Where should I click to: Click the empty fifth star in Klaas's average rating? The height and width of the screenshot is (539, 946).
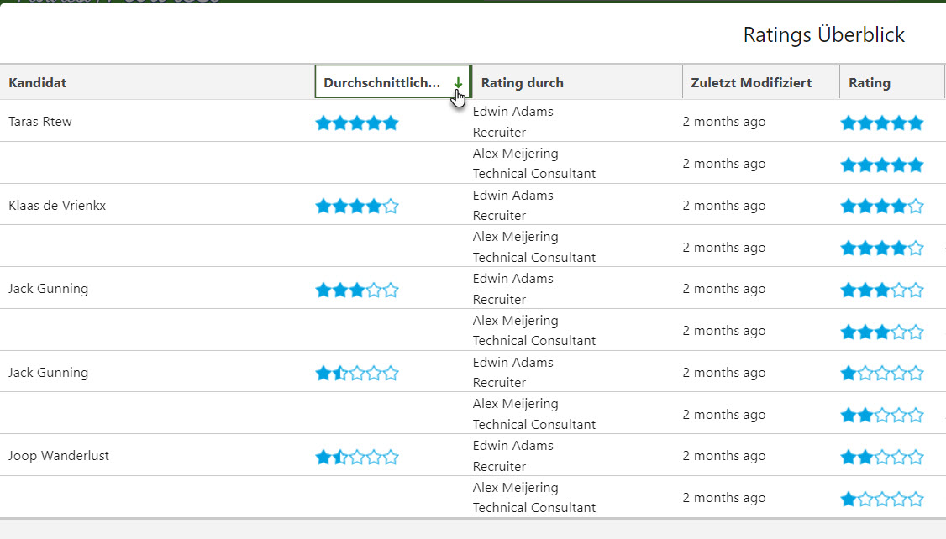(x=391, y=207)
